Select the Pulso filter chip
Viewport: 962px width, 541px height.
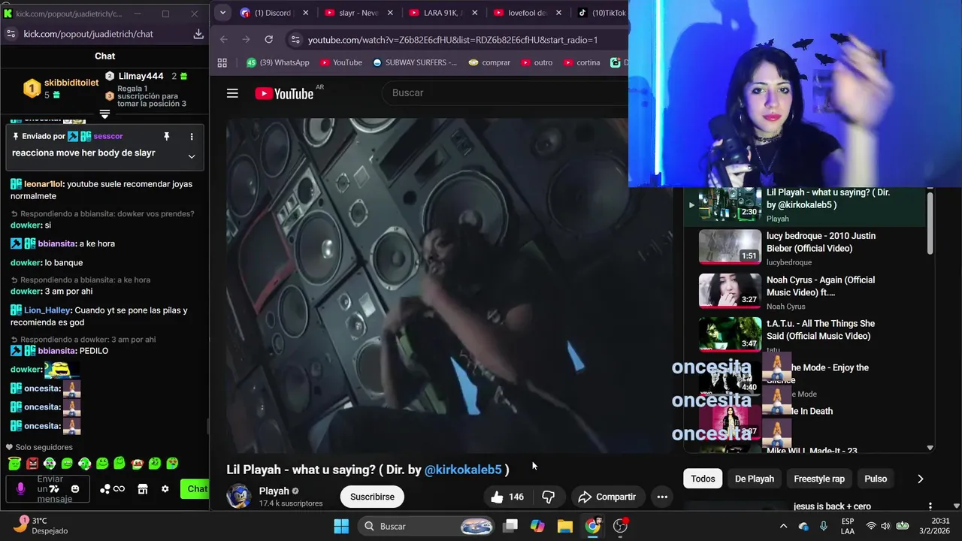(x=876, y=479)
